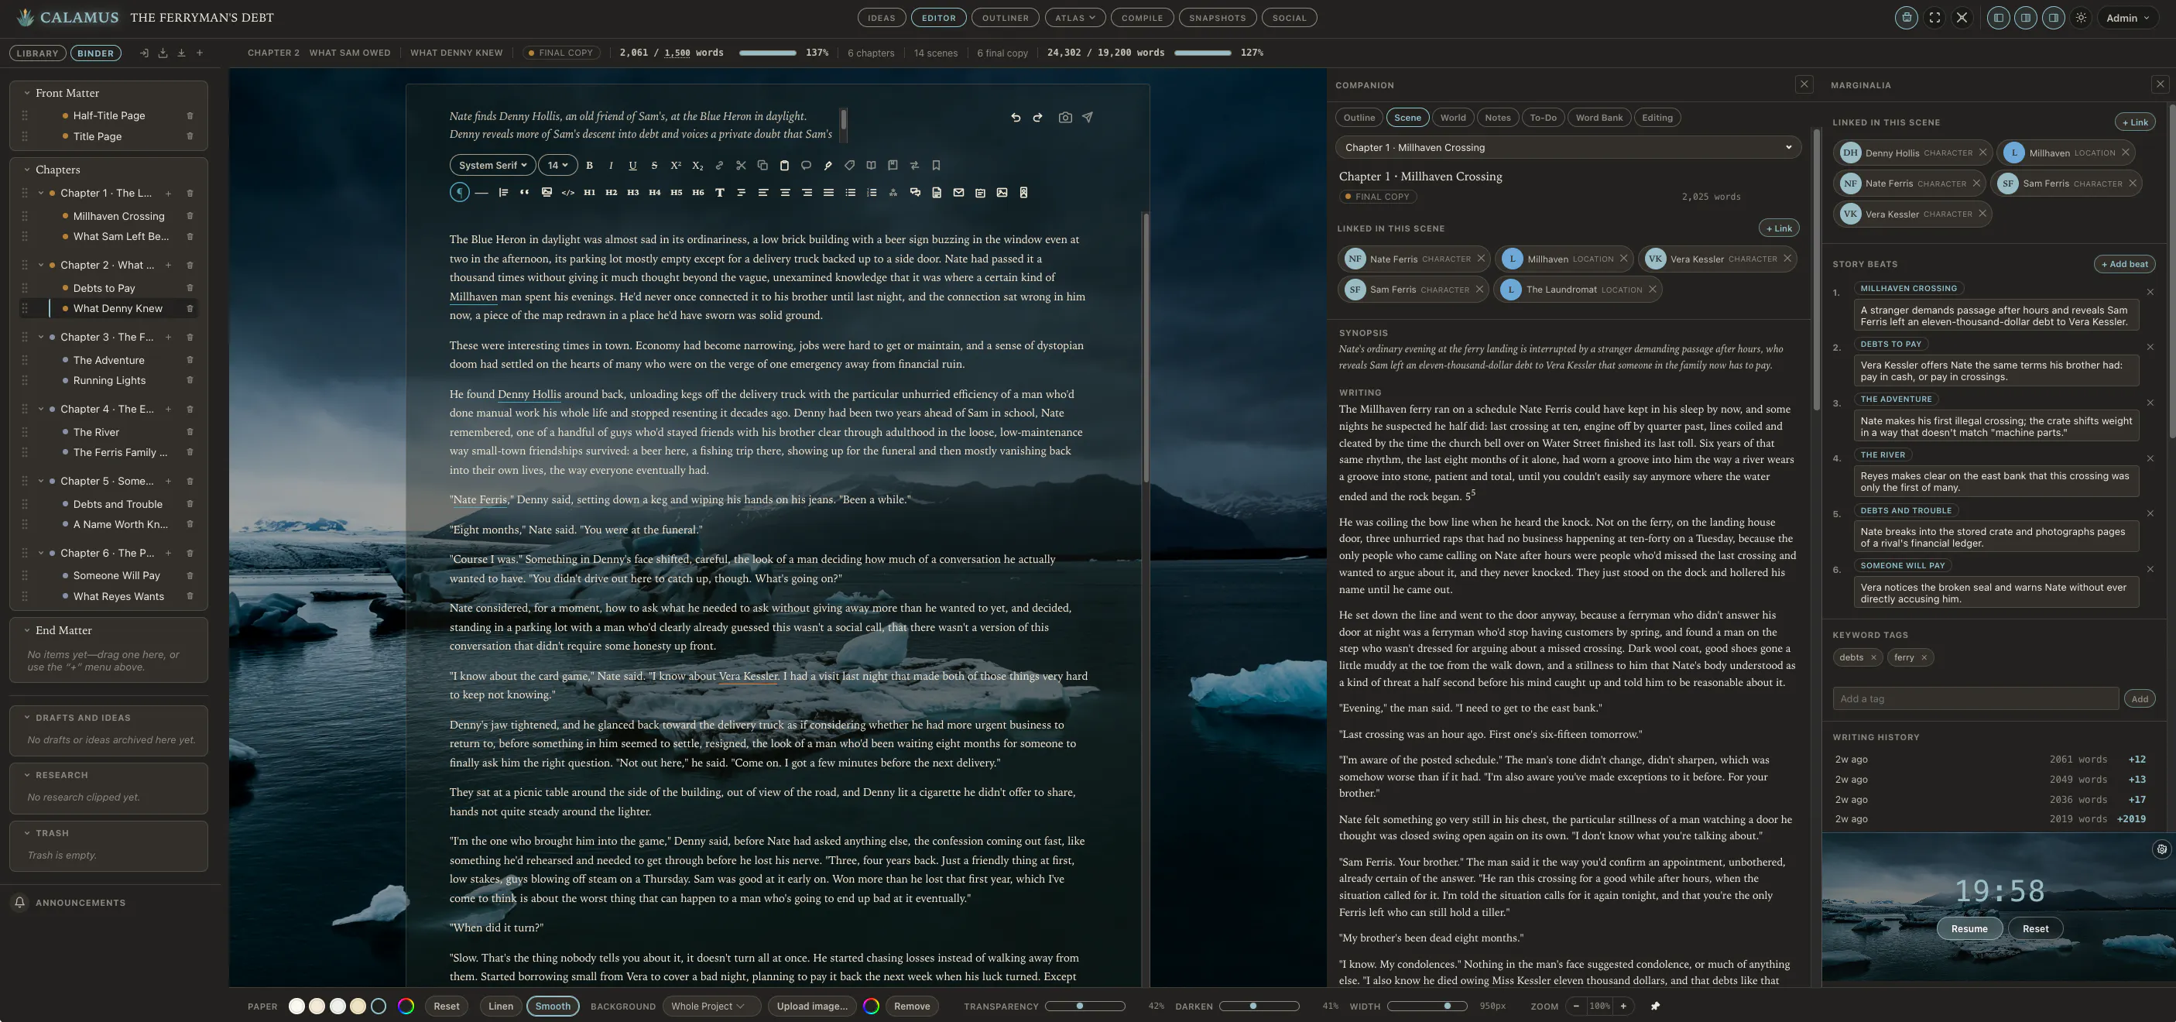
Task: Switch Companion to the Word Bank tab
Action: tap(1599, 118)
